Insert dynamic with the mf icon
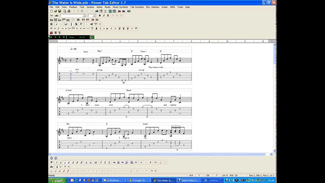This screenshot has height=183, width=325. [91, 24]
